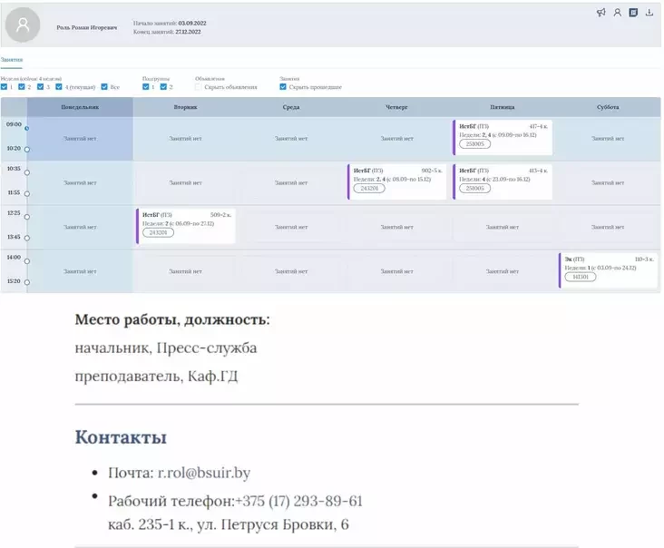Toggle subgroup 2 checkbox under Подгруппа
The width and height of the screenshot is (664, 548).
tap(163, 87)
